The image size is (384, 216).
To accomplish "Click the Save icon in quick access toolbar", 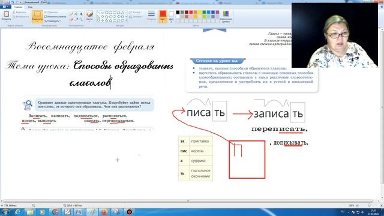I will pyautogui.click(x=8, y=2).
